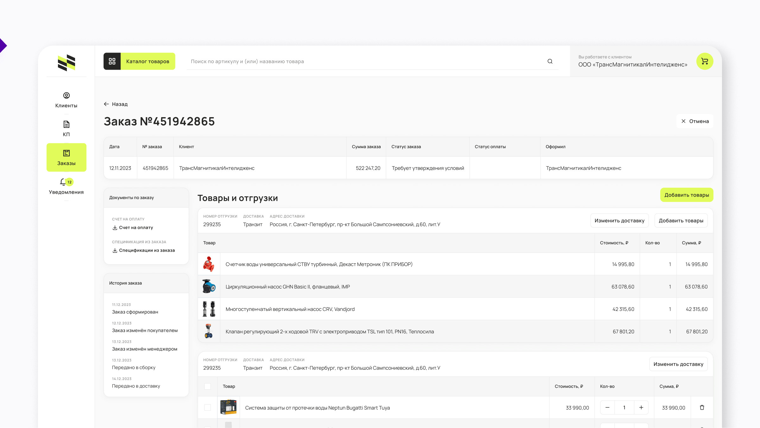Click the search magnifier icon

point(550,61)
